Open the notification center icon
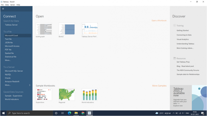Screen dimensions: 207x116 pyautogui.click(x=203, y=113)
